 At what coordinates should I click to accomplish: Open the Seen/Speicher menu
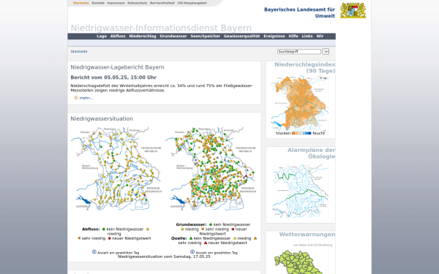[x=205, y=36]
